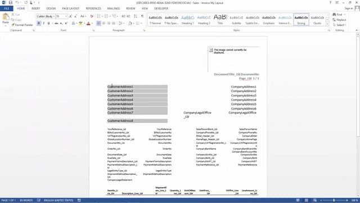360x203 pixels.
Task: Center the paragraph text
Action: 103,23
